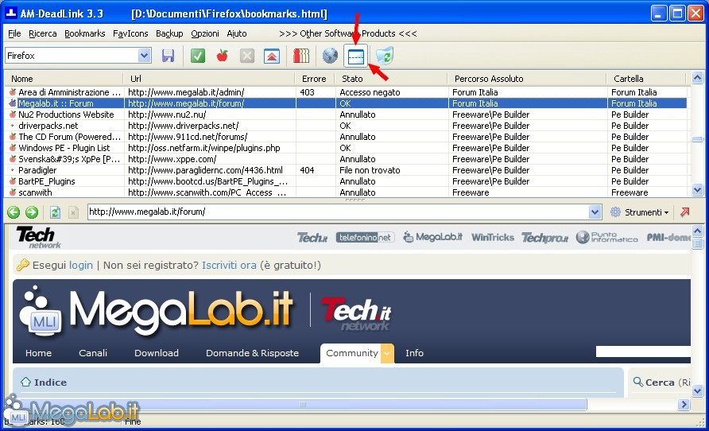Open the Info tab on MegaLab page
This screenshot has height=431, width=709.
click(x=414, y=353)
